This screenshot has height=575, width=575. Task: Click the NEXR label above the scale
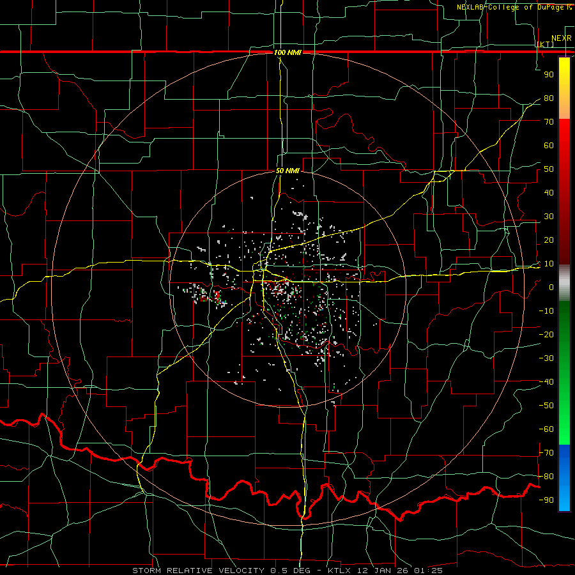[x=562, y=38]
